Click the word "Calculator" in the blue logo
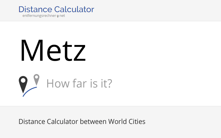The image size is (221, 138). (x=74, y=9)
